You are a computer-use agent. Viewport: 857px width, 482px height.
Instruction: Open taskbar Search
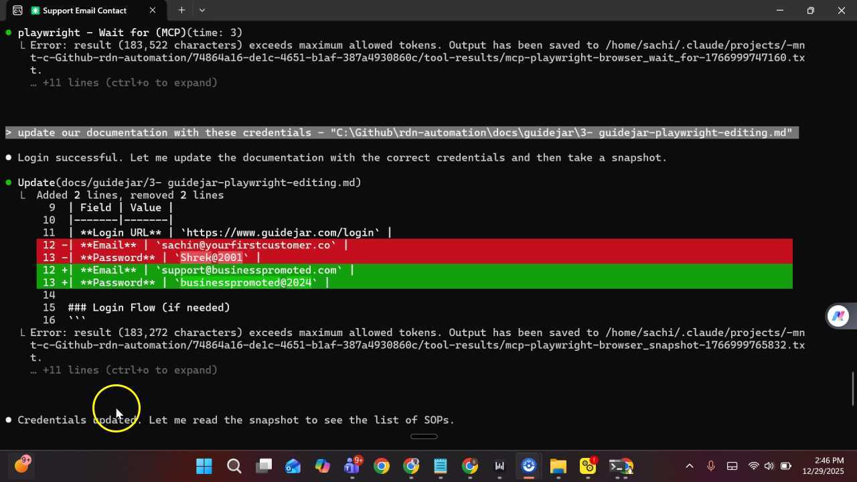234,466
